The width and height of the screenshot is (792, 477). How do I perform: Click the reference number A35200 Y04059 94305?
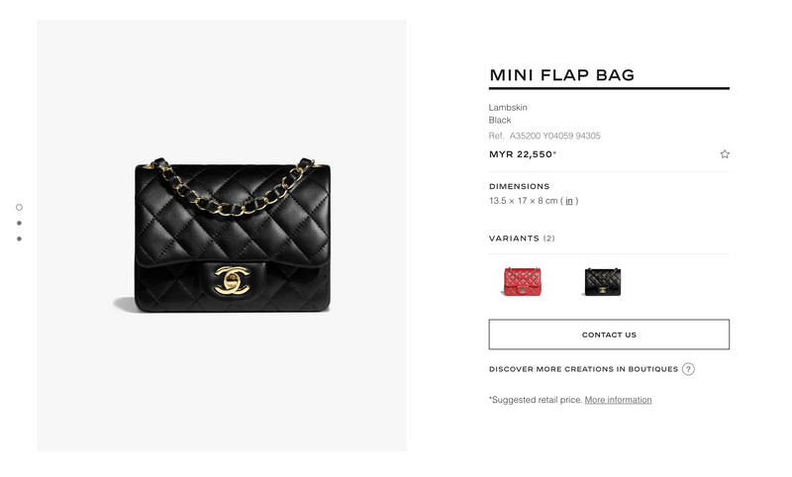pyautogui.click(x=554, y=136)
